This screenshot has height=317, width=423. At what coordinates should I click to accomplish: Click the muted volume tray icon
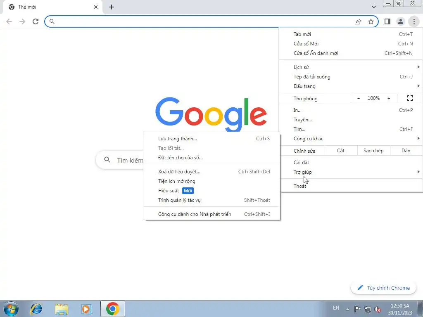pos(378,309)
